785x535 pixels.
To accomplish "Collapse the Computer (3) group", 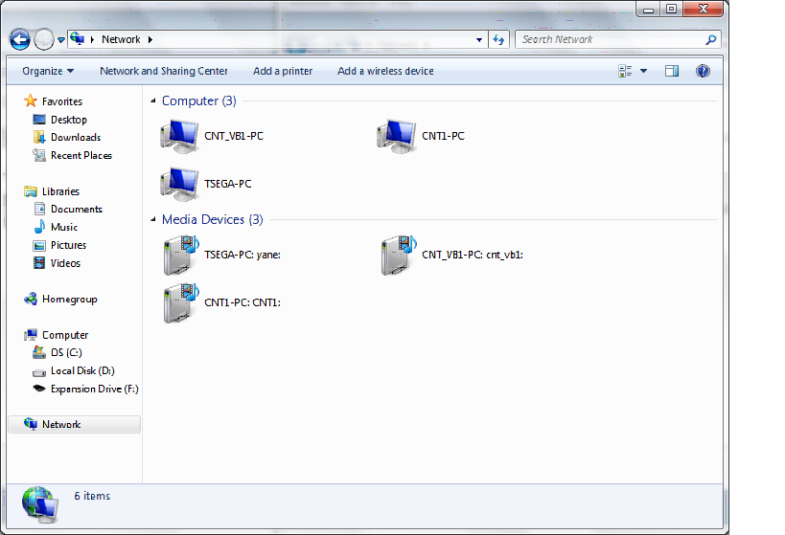I will coord(153,101).
